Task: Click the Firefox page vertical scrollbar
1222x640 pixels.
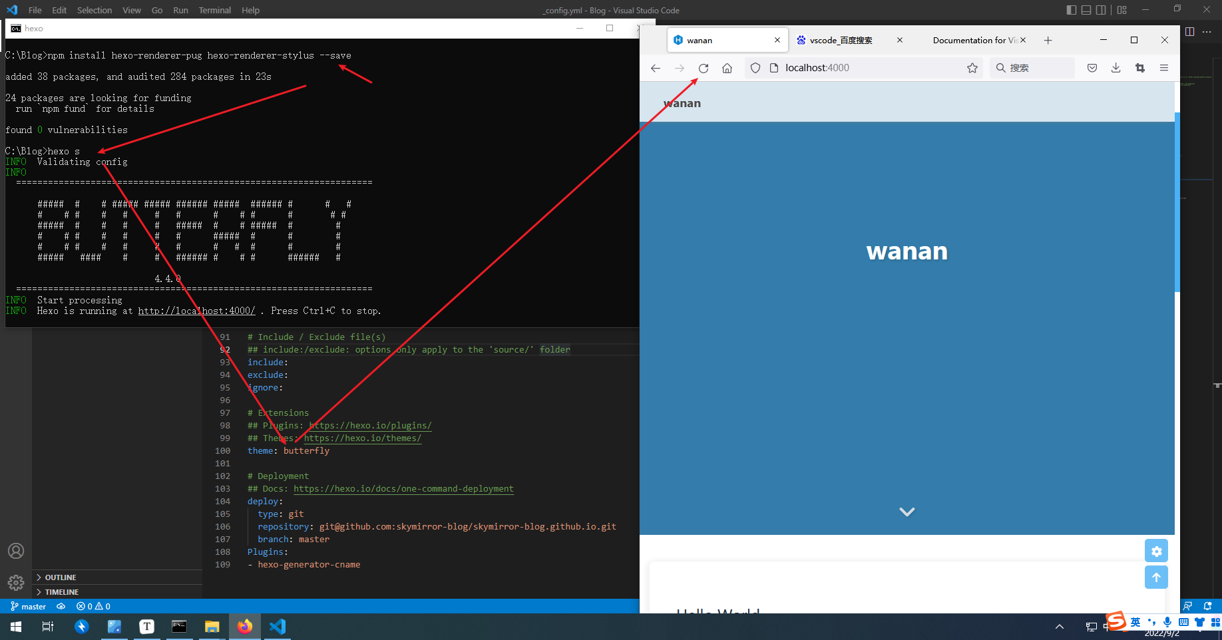Action: (1177, 202)
